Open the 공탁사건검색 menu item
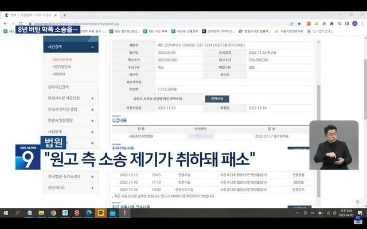This screenshot has width=367, height=229. [60, 87]
